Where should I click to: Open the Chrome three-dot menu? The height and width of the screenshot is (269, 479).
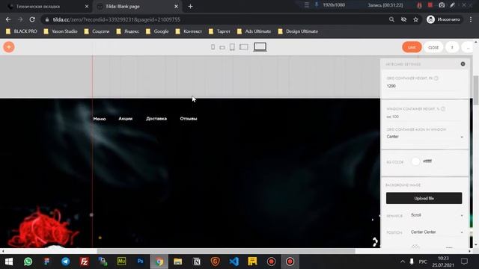pos(471,19)
